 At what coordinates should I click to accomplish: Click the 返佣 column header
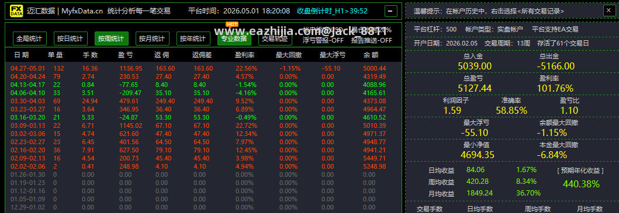[161, 55]
